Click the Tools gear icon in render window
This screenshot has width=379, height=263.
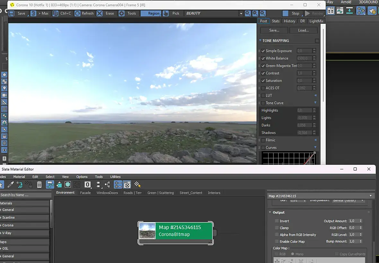click(122, 13)
